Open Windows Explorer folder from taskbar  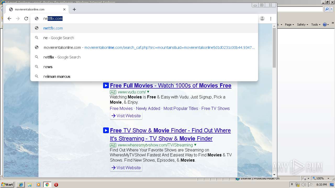coord(30,185)
